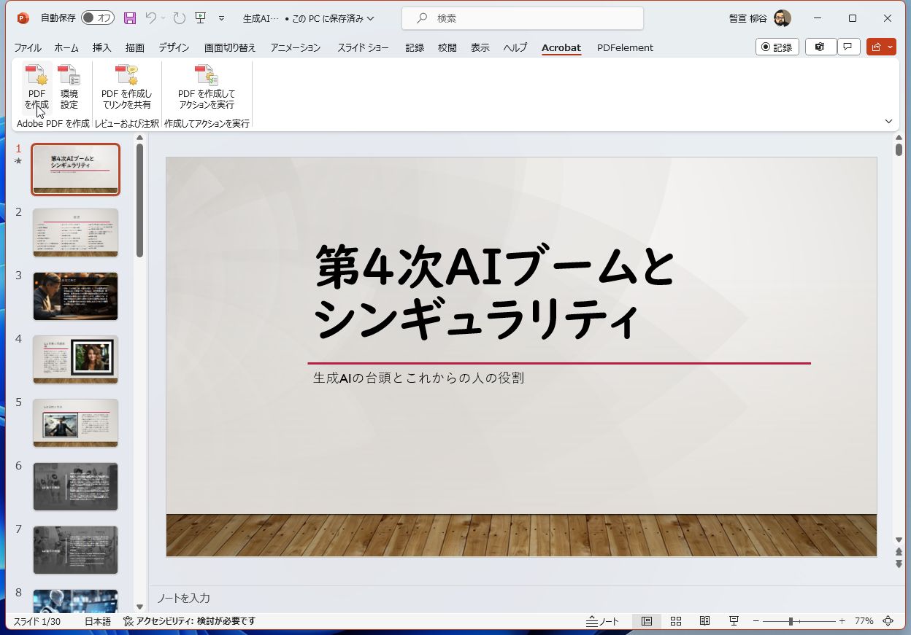Open the PDFelement ribbon tab
911x635 pixels.
[x=625, y=47]
